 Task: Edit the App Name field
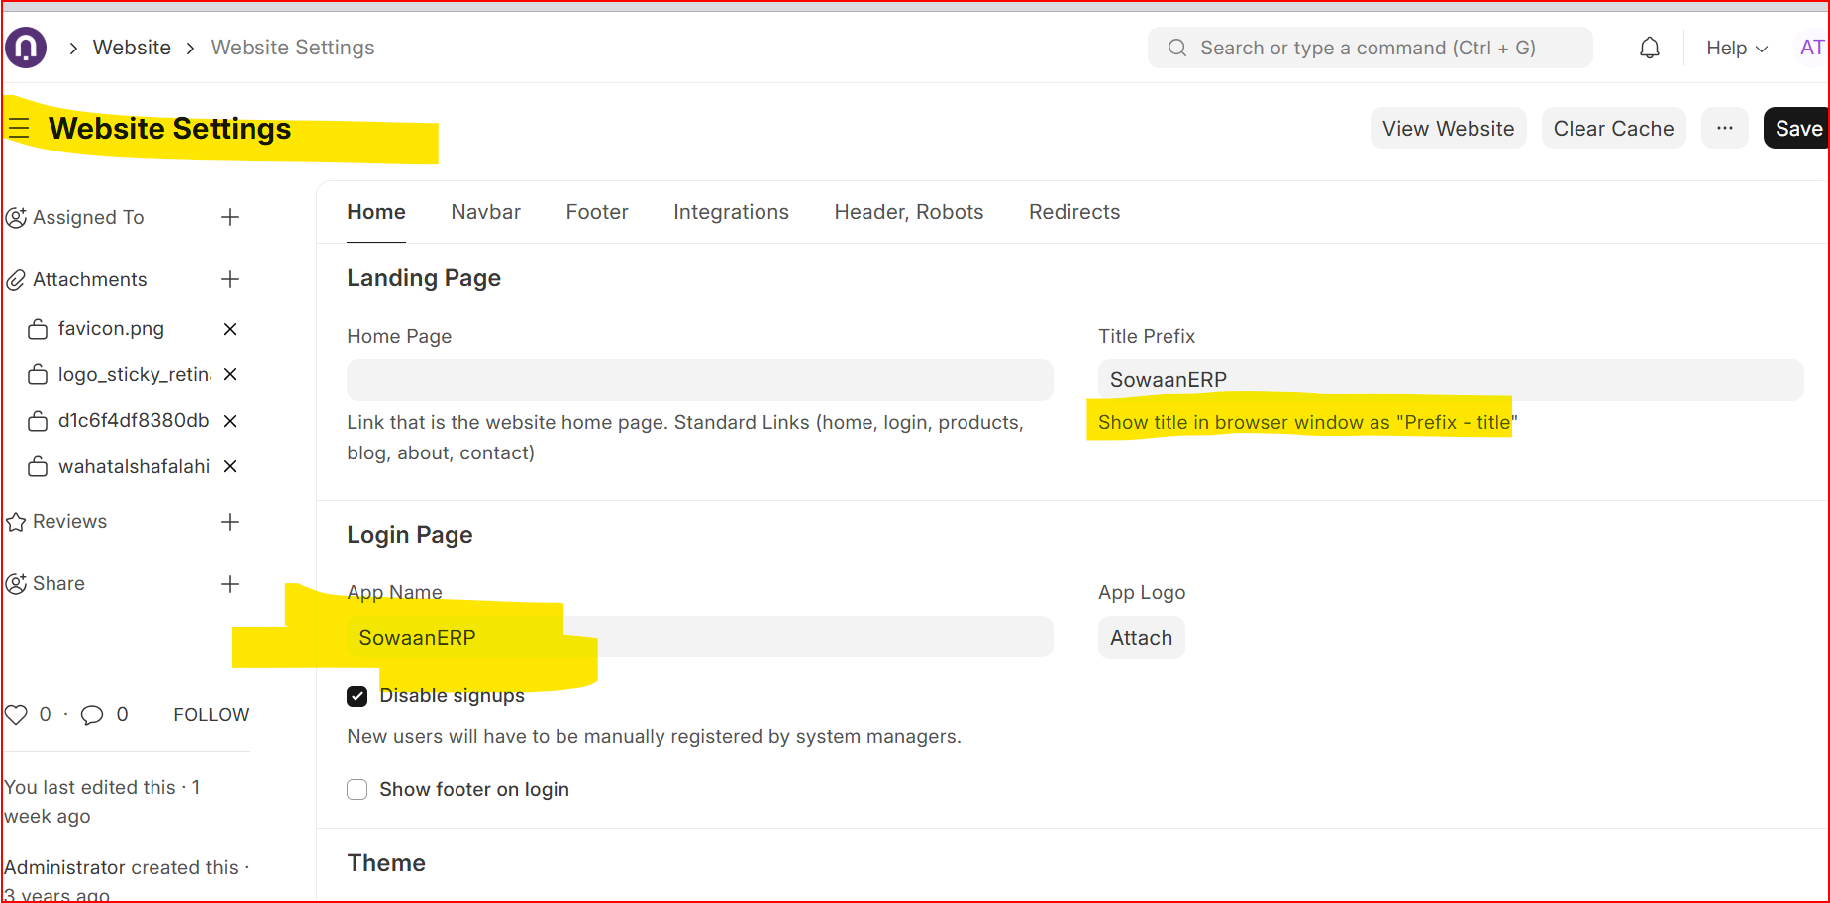point(700,638)
